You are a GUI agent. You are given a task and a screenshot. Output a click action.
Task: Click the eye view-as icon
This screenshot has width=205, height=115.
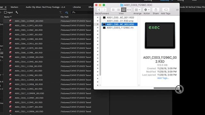point(67,12)
